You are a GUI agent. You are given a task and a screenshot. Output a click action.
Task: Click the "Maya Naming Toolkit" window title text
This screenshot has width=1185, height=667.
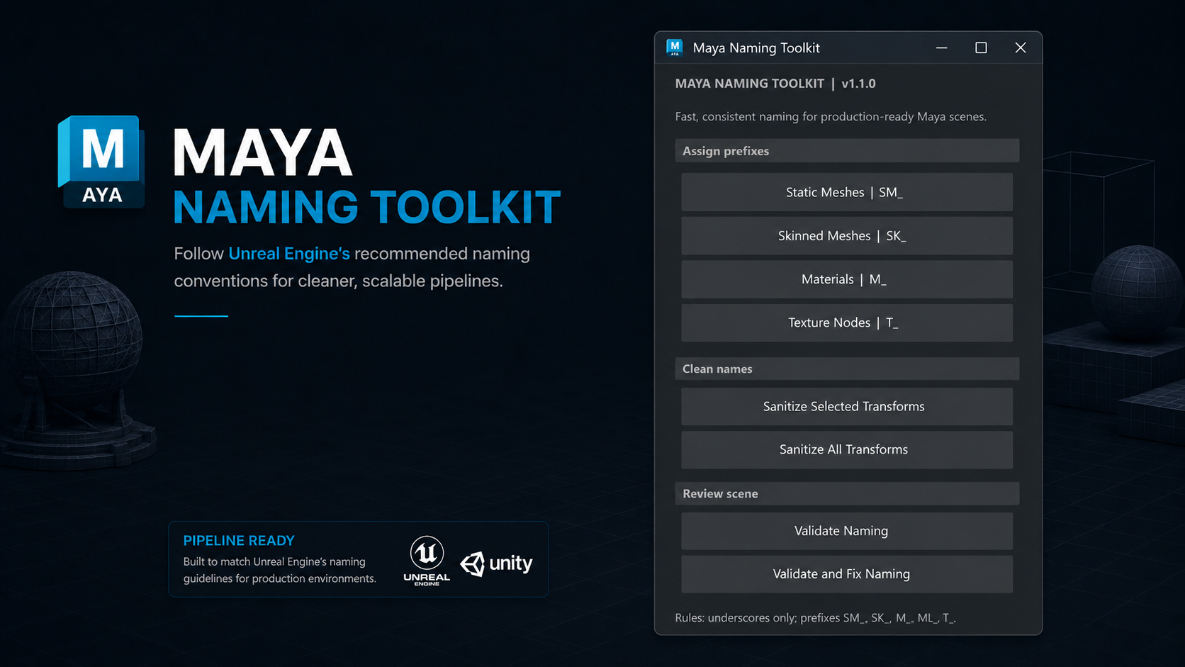click(756, 48)
